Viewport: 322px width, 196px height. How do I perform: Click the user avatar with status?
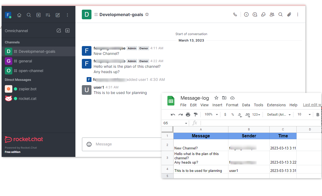pos(8,15)
